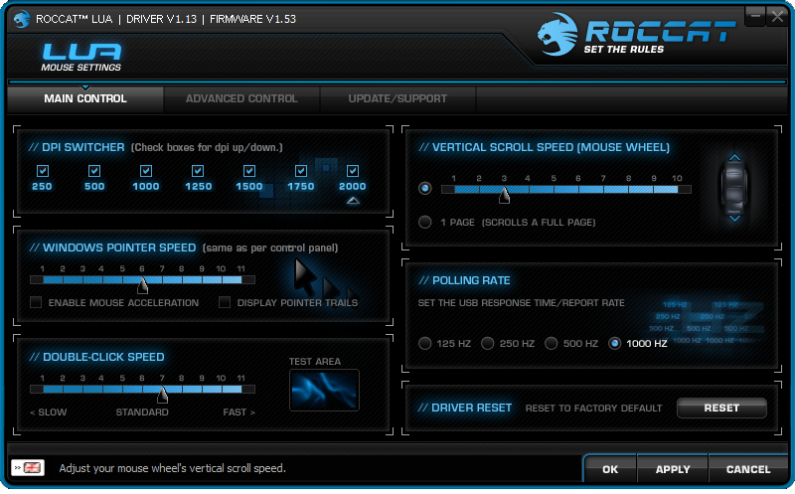Select the scroll speed slider radio button
Screen dimensions: 795x494
(x=425, y=188)
